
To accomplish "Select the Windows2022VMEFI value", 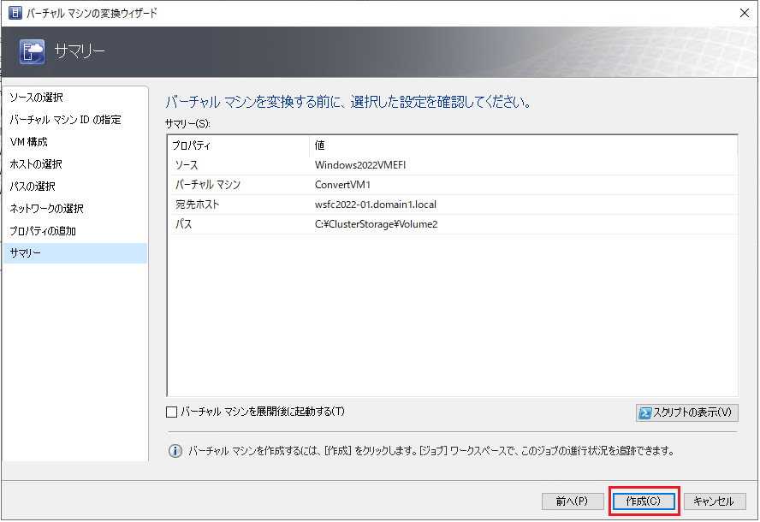I will click(x=360, y=165).
